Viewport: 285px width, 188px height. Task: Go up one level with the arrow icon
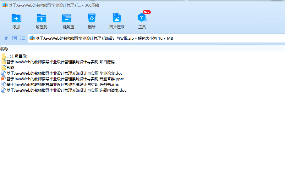click(x=6, y=38)
